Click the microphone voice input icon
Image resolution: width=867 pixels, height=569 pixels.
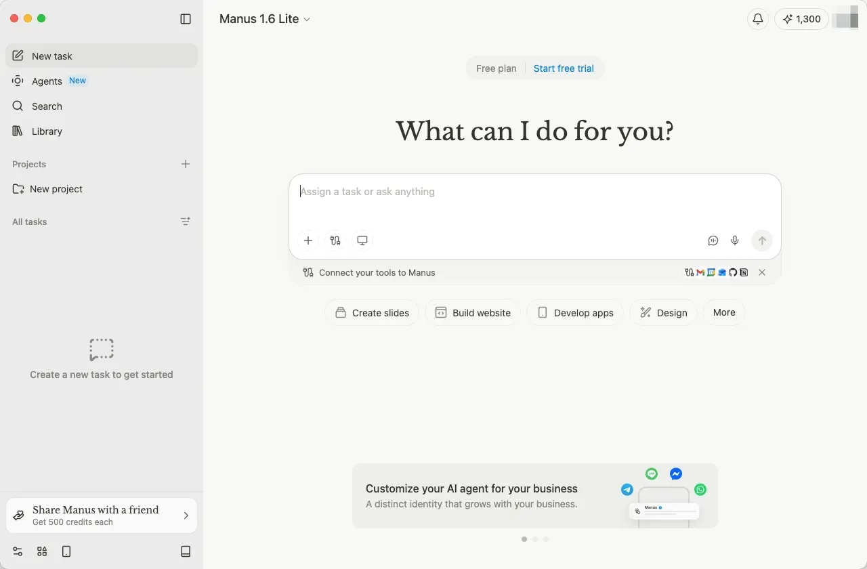click(735, 240)
